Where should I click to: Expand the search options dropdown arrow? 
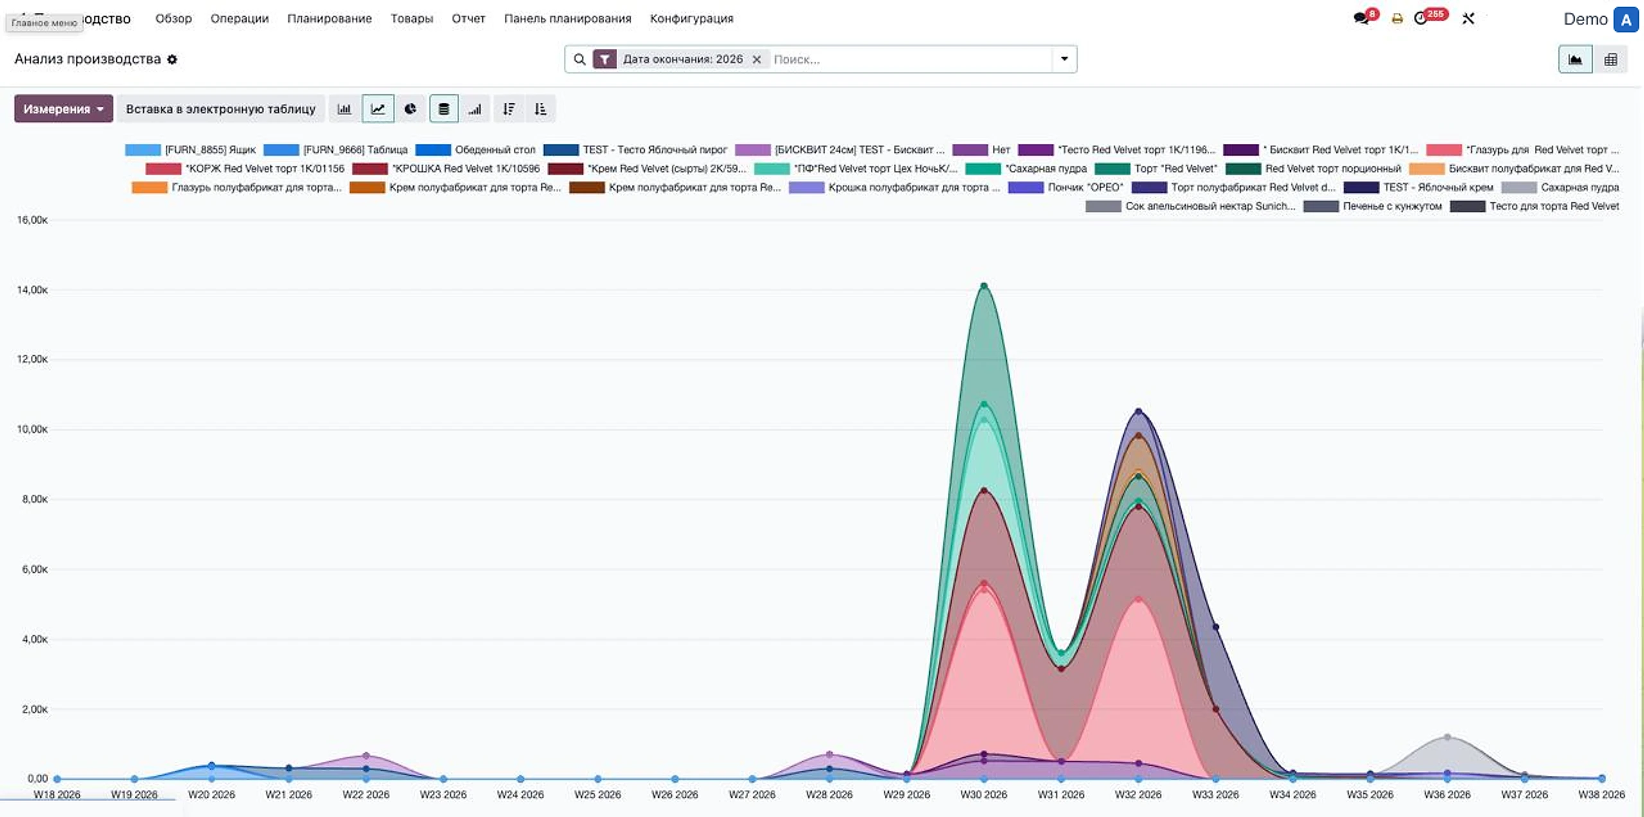1064,59
